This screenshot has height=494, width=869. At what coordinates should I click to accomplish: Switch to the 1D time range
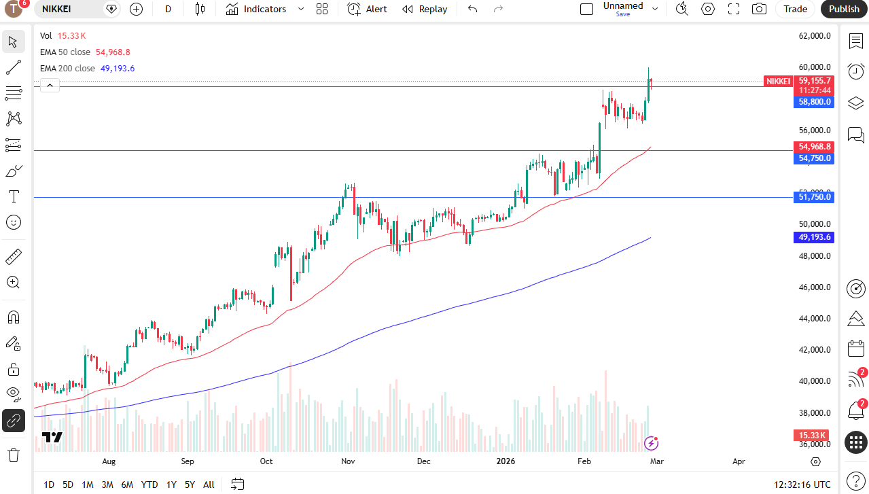(x=49, y=484)
